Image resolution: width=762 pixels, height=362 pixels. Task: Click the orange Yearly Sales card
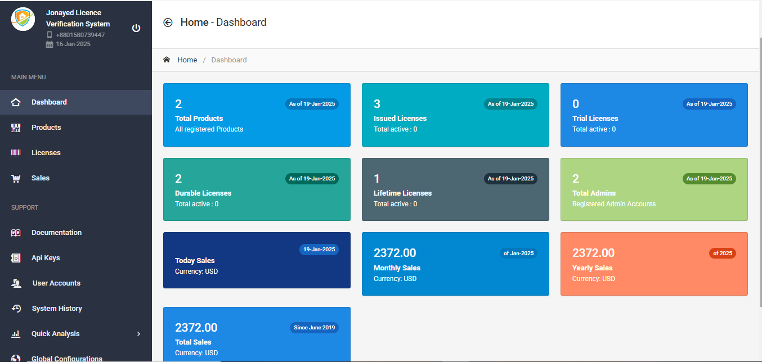tap(653, 264)
